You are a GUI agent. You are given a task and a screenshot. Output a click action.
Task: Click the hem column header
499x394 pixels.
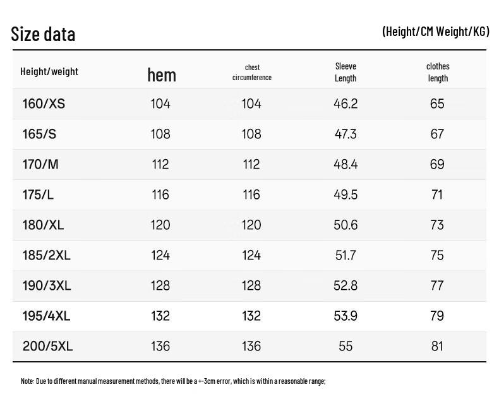(162, 75)
